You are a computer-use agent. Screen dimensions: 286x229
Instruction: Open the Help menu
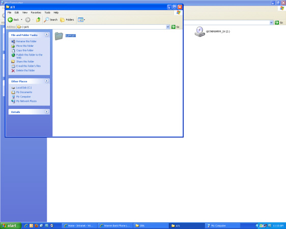pos(56,13)
